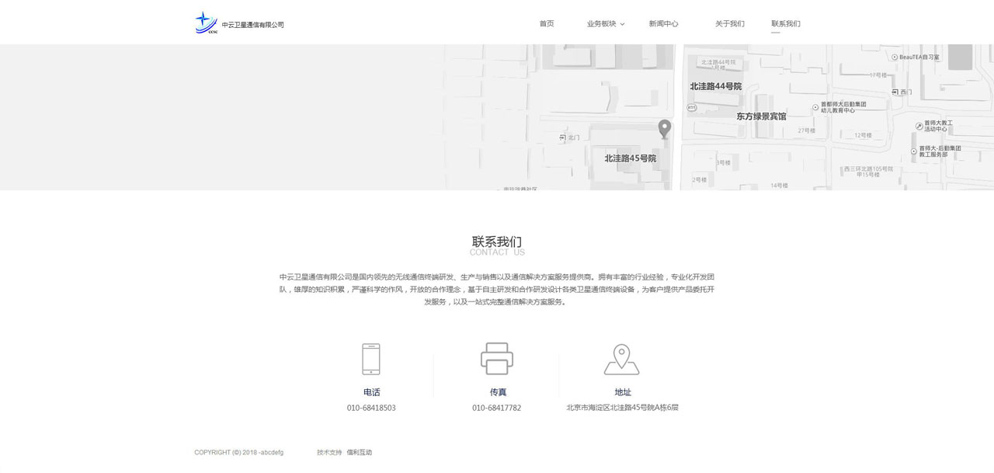Select the 联系我们 navigation tab

785,24
